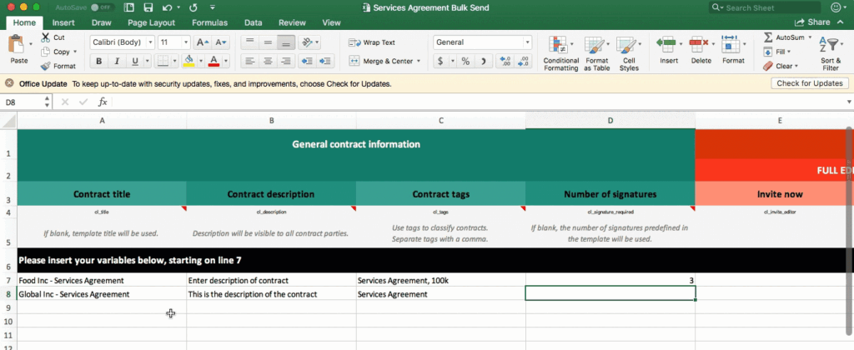Image resolution: width=854 pixels, height=350 pixels.
Task: Open Sort & Filter
Action: pyautogui.click(x=831, y=54)
